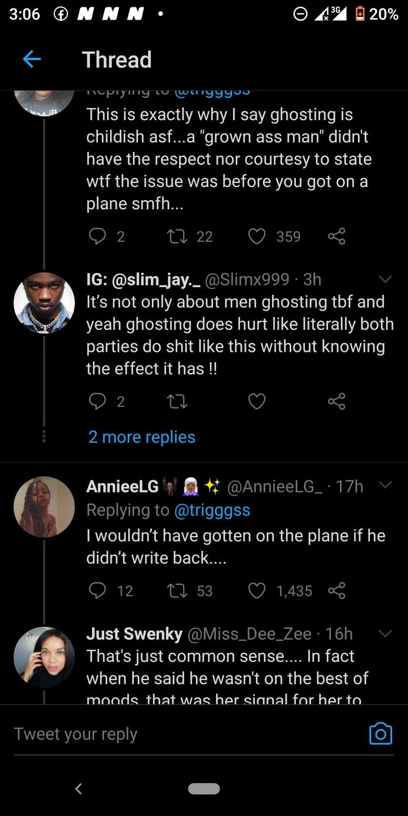Like AnnieeLG's tweet with 1,435 likes
This screenshot has height=816, width=408.
tap(257, 590)
